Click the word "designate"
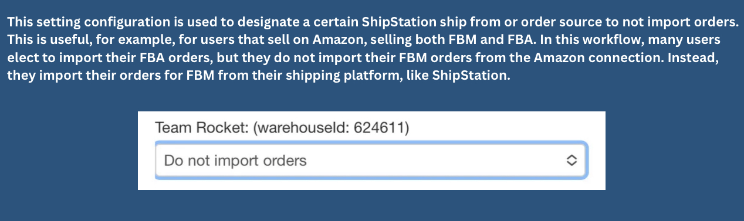The image size is (744, 221). [270, 22]
